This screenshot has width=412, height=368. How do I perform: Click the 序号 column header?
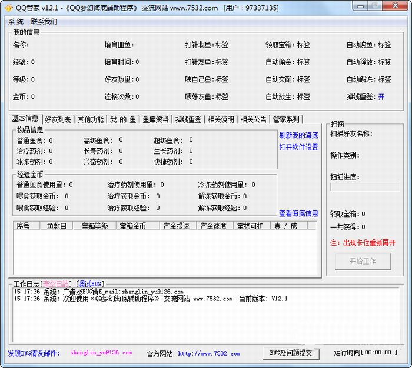tap(26, 226)
